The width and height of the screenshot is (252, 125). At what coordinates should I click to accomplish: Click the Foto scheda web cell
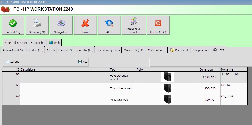pyautogui.click(x=123, y=88)
